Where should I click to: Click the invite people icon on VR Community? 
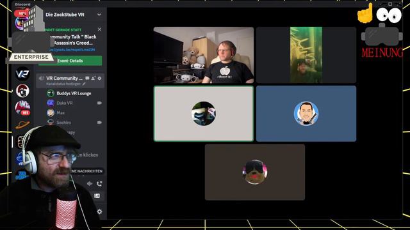coord(94,78)
